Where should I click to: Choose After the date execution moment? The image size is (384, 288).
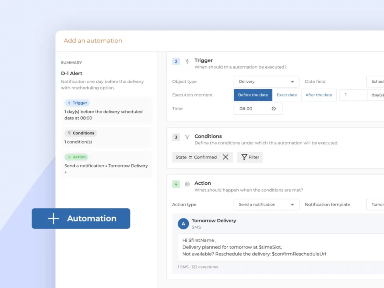click(319, 95)
